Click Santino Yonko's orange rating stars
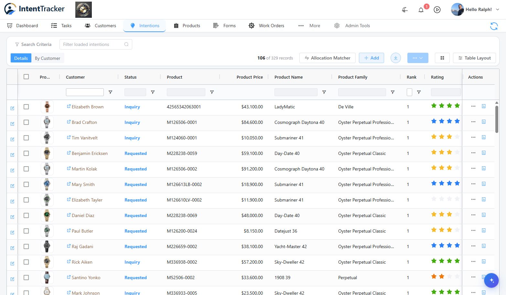The width and height of the screenshot is (506, 295). tap(438, 276)
